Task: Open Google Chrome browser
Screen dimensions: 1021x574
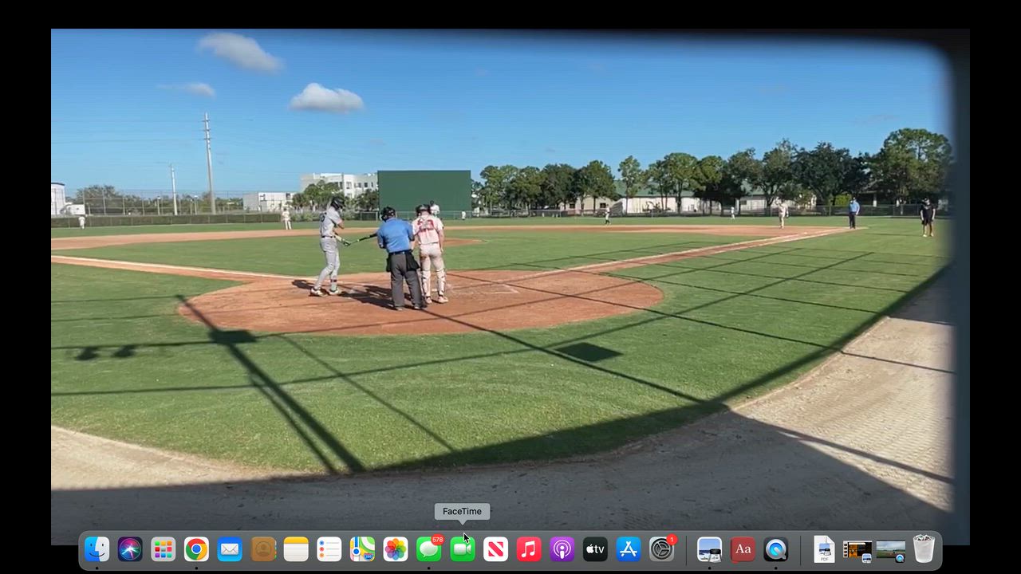Action: pos(196,549)
